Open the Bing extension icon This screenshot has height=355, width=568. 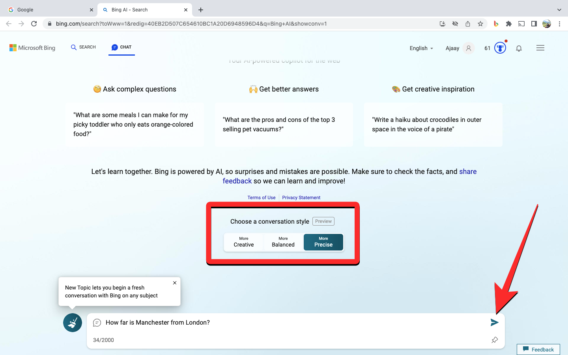(496, 24)
